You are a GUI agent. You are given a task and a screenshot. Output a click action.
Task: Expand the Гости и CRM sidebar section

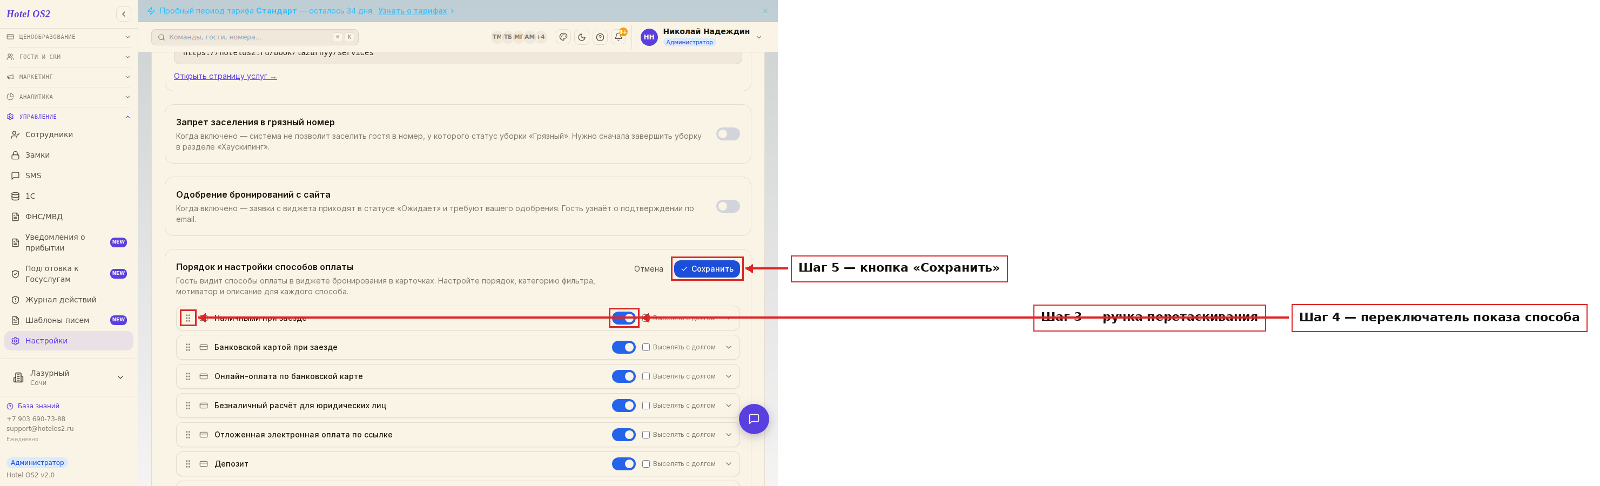click(68, 57)
